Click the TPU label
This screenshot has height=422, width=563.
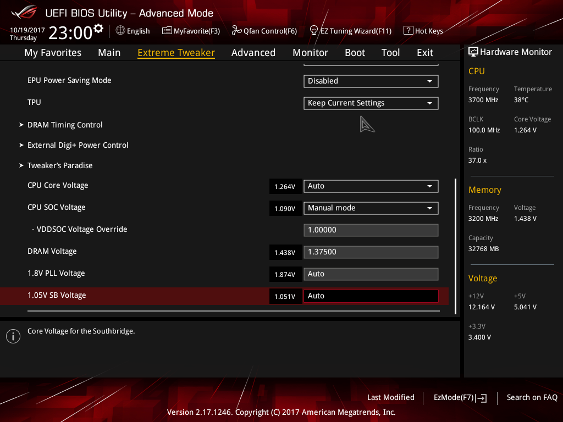(34, 102)
